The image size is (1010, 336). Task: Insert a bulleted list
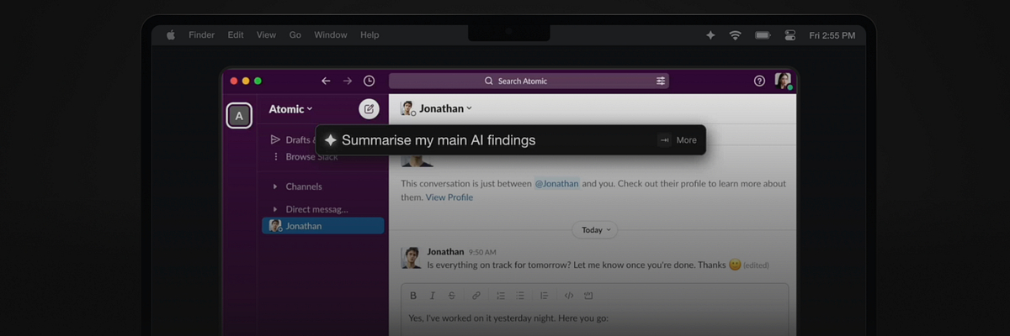520,296
